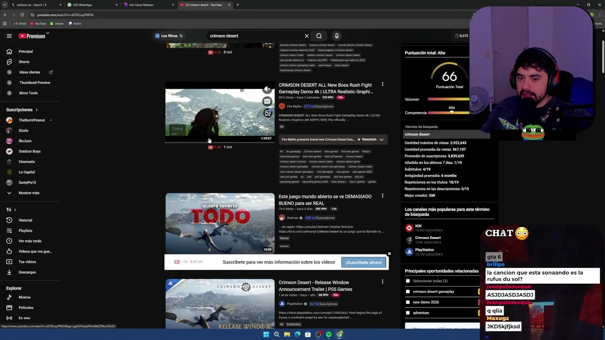605x340 pixels.
Task: Open the twitch bookmark
Action: [x=75, y=24]
